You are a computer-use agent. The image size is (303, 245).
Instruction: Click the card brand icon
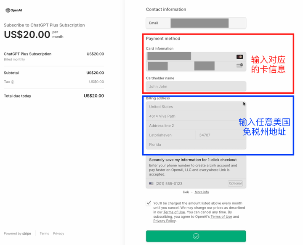tap(239, 57)
